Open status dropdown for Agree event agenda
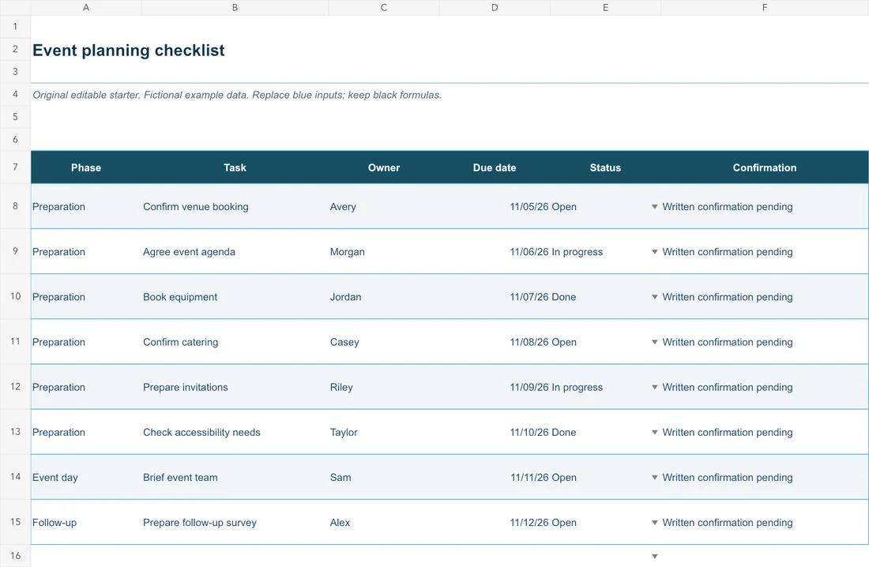The image size is (869, 567). click(x=655, y=252)
